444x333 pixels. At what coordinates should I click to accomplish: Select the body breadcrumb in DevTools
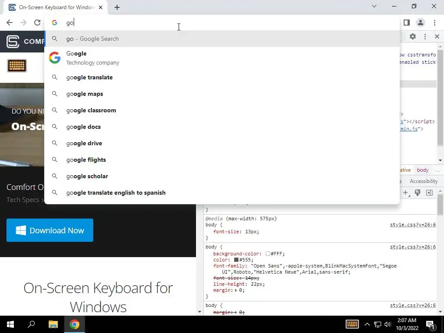[422, 170]
